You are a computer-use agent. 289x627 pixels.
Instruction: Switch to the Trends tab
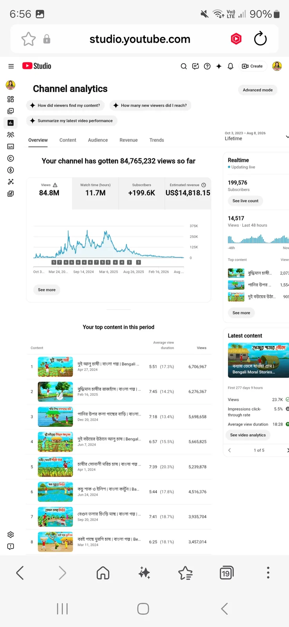pos(157,140)
